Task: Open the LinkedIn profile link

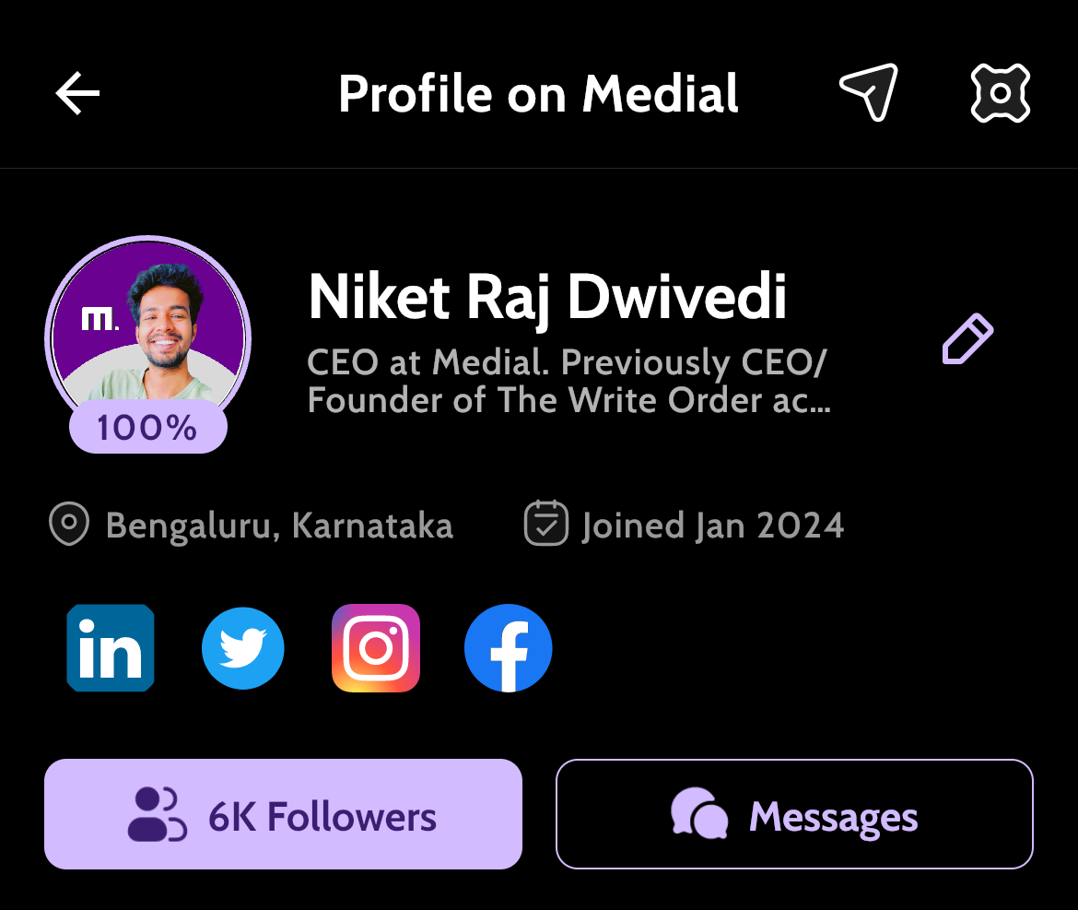Action: 111,648
